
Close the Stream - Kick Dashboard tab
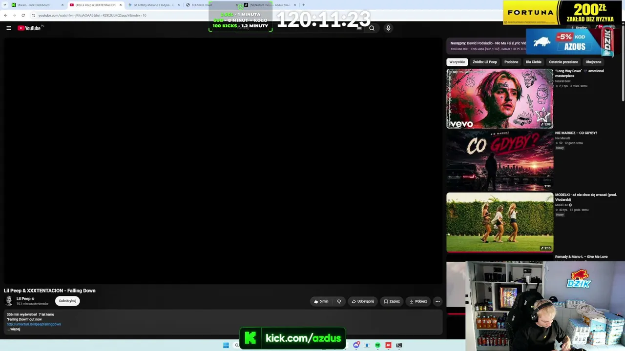[62, 5]
